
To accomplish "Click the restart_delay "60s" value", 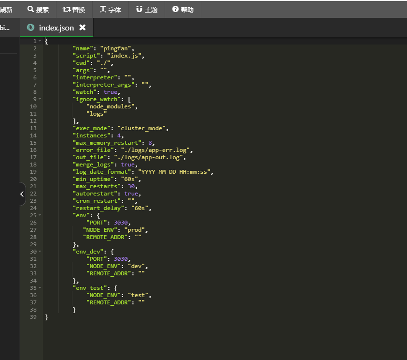I will click(x=140, y=209).
